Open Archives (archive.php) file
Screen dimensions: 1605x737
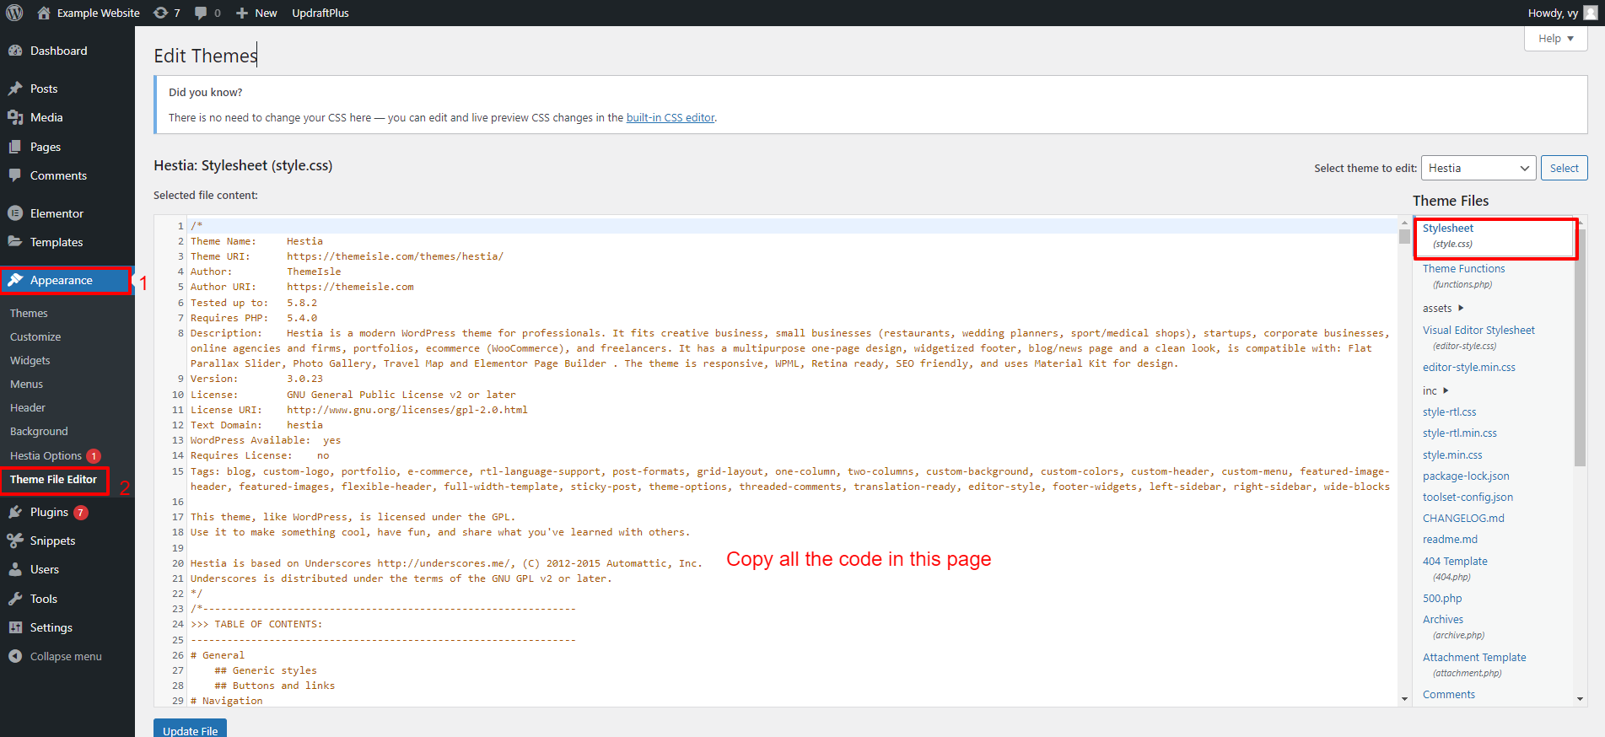pyautogui.click(x=1453, y=627)
